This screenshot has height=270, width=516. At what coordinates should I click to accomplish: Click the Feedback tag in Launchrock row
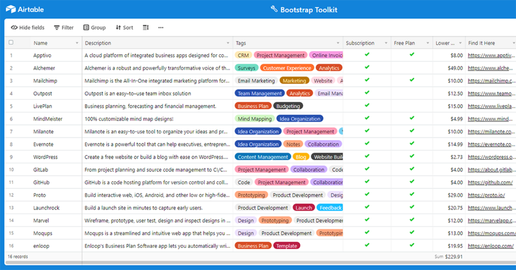tap(330, 208)
